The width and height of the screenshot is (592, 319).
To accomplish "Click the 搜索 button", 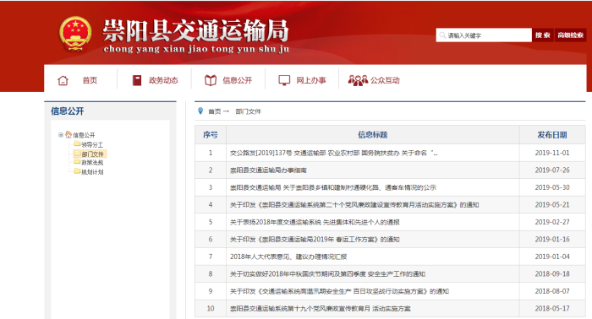I will tap(543, 35).
